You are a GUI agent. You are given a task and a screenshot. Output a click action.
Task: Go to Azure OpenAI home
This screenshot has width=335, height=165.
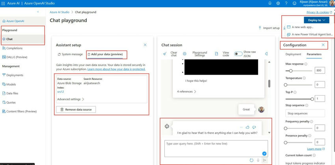coord(22,21)
